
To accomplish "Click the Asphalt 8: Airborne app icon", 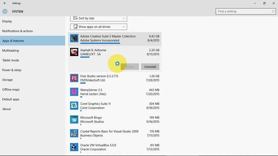I will pos(74,52).
